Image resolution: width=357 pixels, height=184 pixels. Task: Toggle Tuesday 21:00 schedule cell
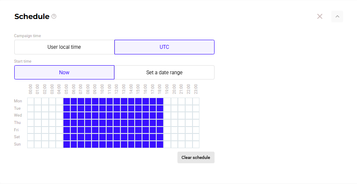tap(181, 108)
